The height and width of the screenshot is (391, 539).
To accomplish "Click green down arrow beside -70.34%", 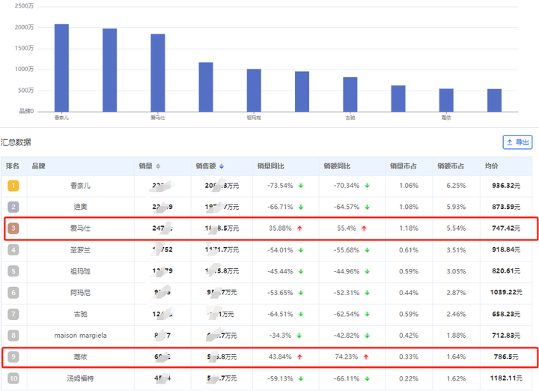I will (367, 186).
